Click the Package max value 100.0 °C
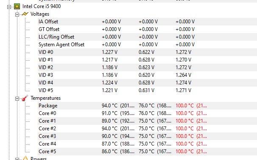Viewport: 257px width, 160px height. pos(184,106)
